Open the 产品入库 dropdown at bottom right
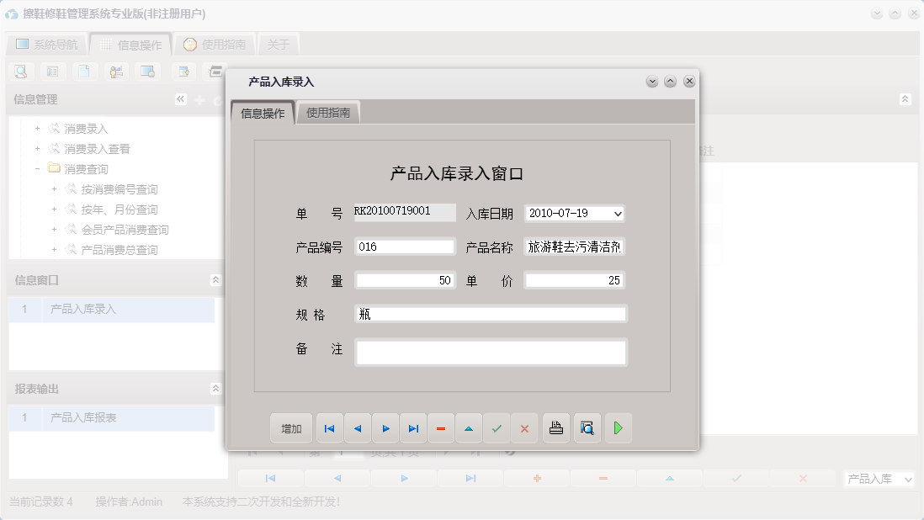Viewport: 924px width, 520px height. coord(879,477)
